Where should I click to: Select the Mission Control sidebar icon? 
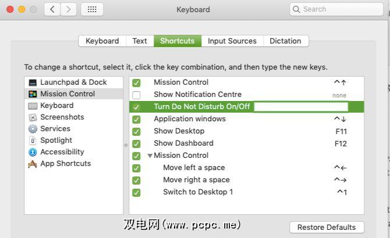[x=33, y=94]
